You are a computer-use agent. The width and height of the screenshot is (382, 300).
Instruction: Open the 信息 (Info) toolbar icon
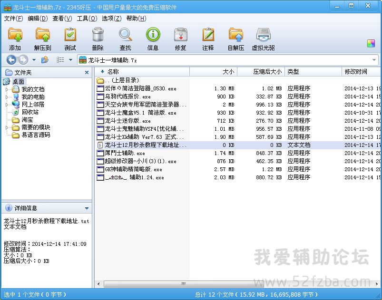[153, 35]
